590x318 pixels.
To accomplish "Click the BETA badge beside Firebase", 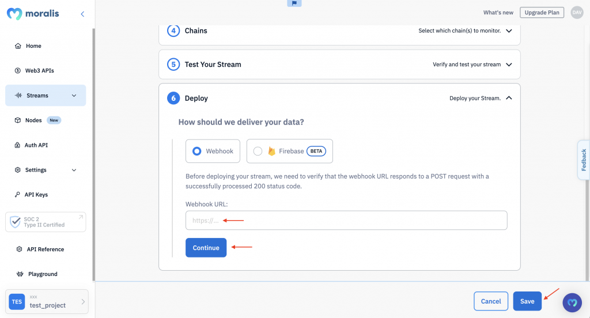I will coord(316,151).
